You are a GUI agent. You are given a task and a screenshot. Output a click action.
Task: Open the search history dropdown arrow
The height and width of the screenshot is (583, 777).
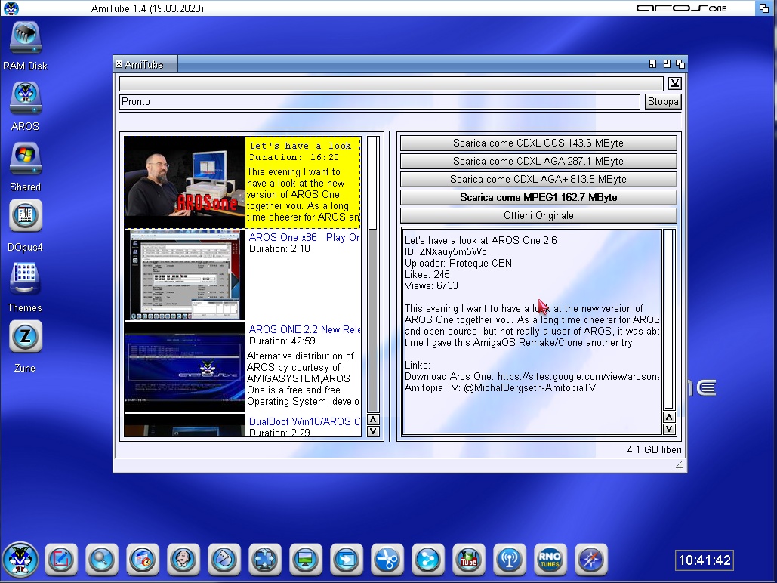pyautogui.click(x=674, y=83)
